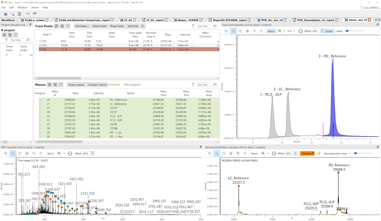
Task: Click the Merge Peaks button
Action: coord(117,26)
